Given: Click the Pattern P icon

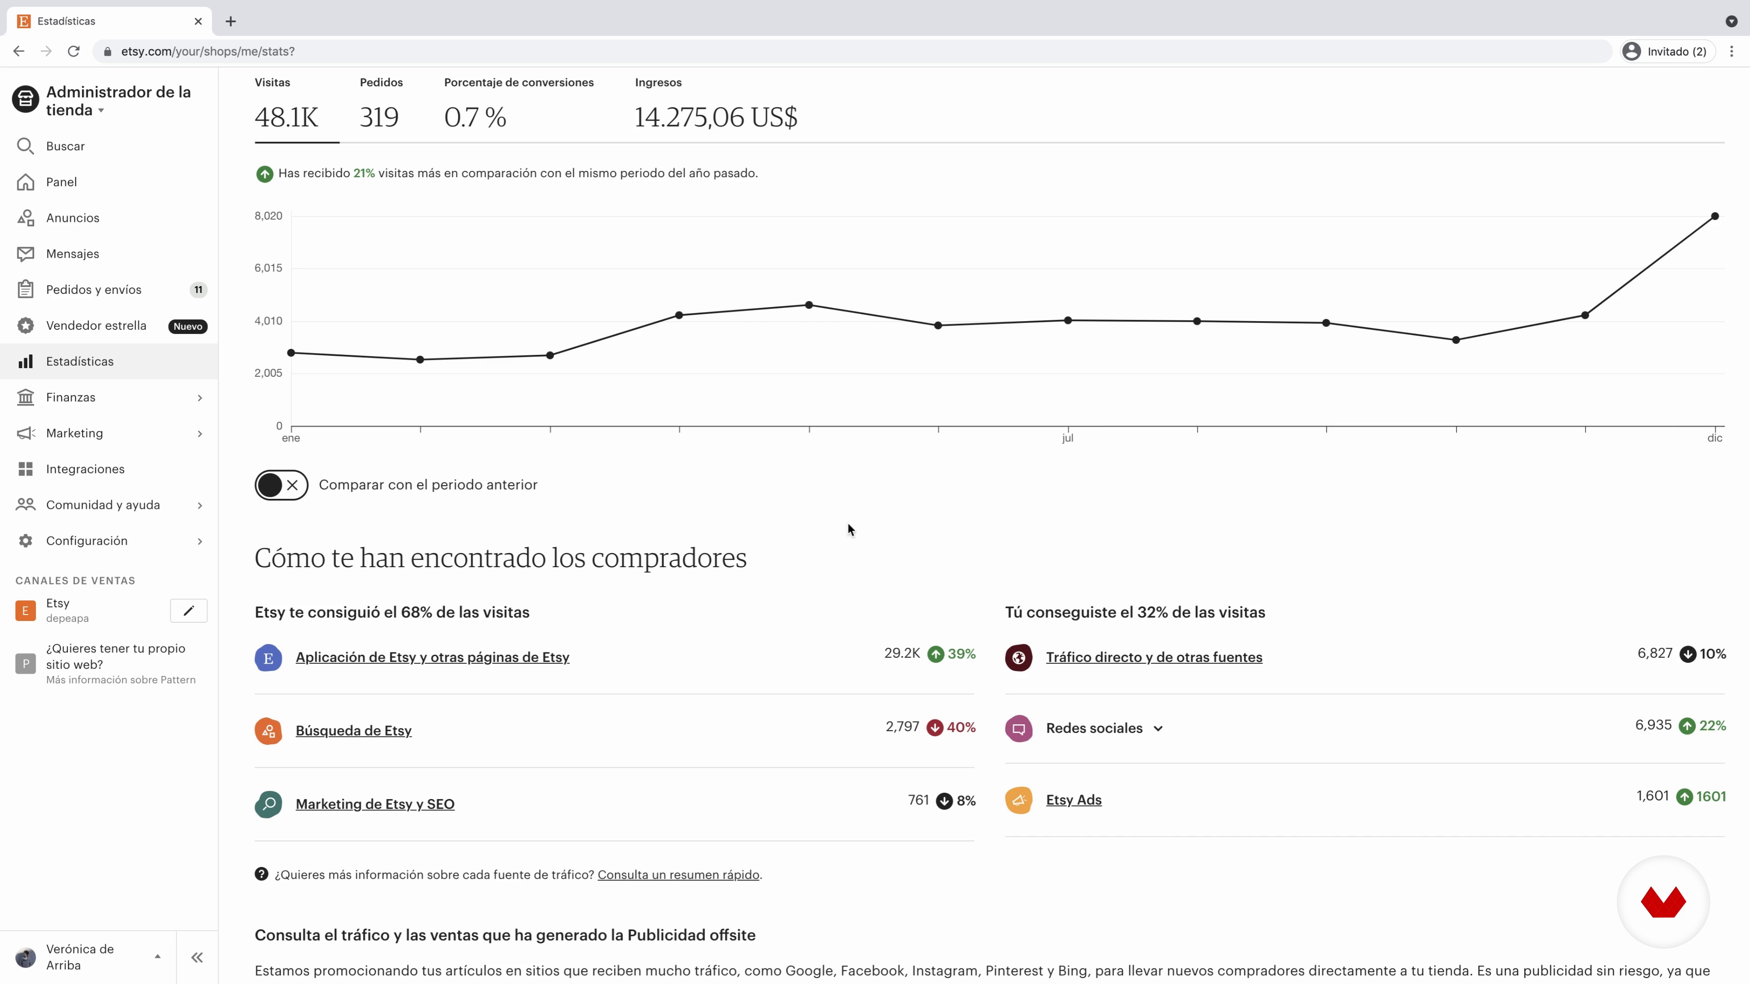Looking at the screenshot, I should pyautogui.click(x=25, y=663).
